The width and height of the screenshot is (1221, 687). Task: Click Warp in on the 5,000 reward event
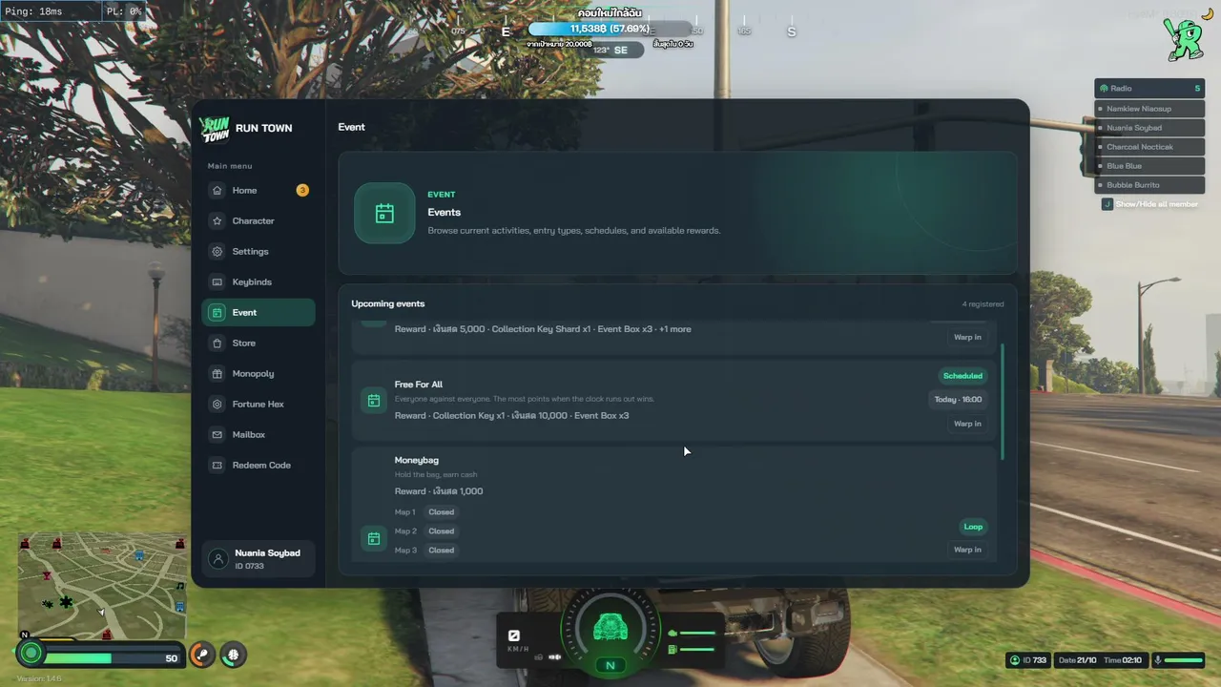967,338
